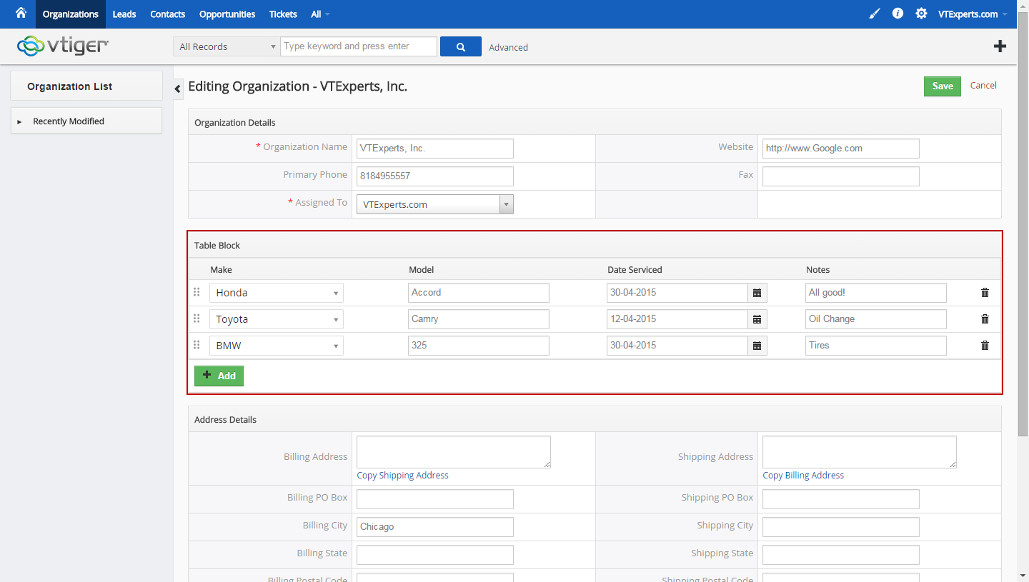
Task: Open calendar for Honda date serviced
Action: click(x=757, y=293)
